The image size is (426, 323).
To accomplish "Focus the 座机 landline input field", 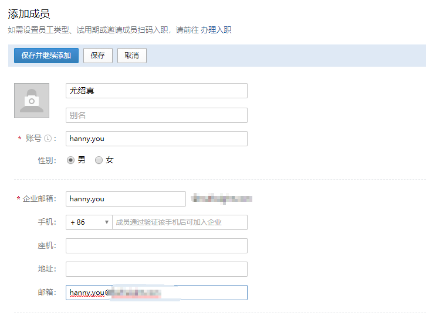I will click(156, 246).
